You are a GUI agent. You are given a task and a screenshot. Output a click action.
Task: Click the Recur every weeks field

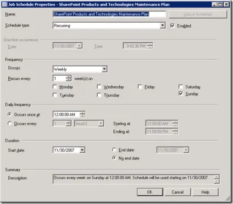click(x=59, y=79)
